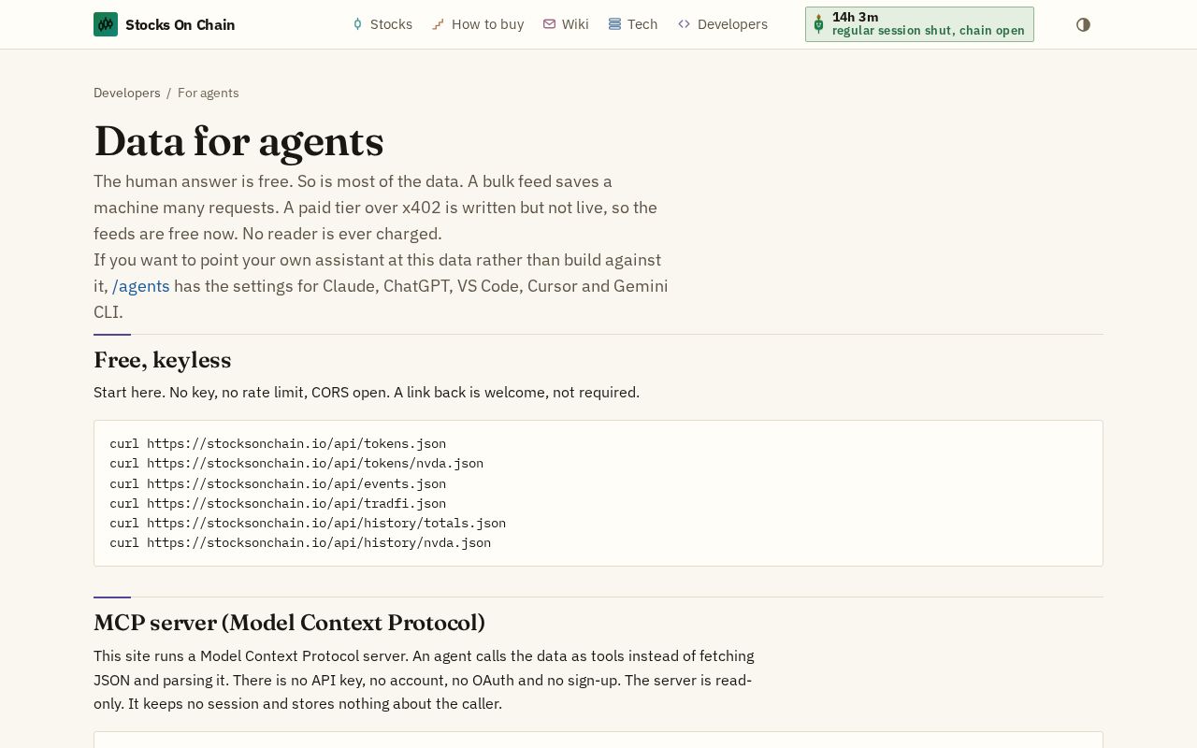Click the stacked layers icon beside Tech
Screen dimensions: 1197x748
[x=614, y=24]
